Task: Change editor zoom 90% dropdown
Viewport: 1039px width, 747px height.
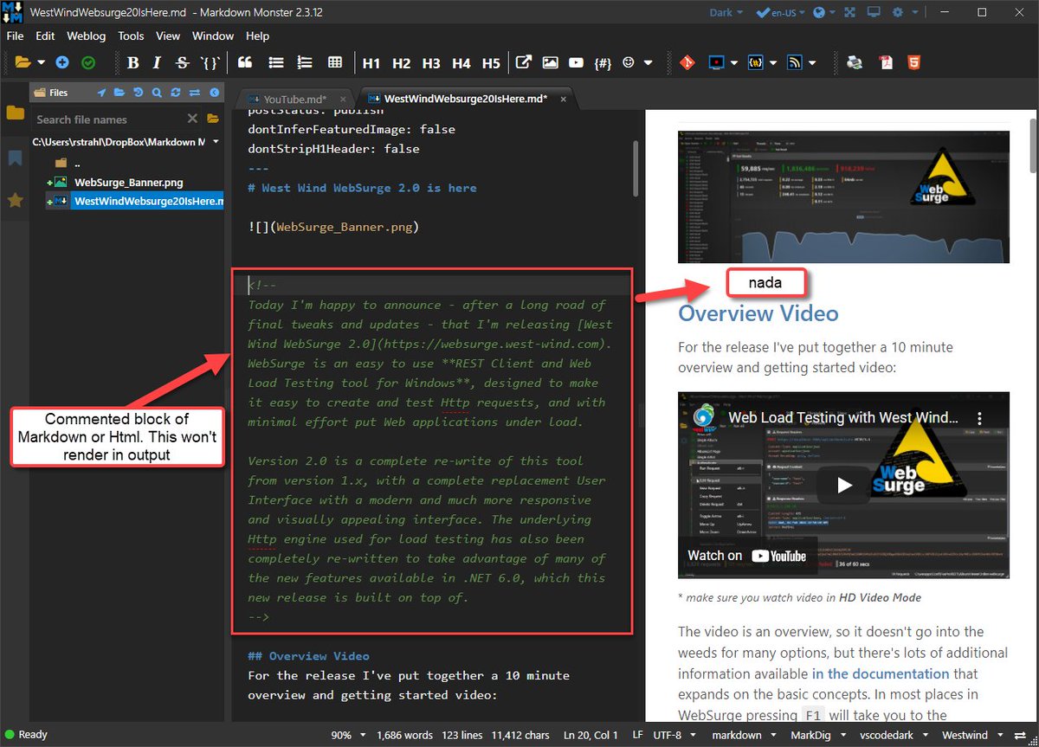Action: coord(346,735)
